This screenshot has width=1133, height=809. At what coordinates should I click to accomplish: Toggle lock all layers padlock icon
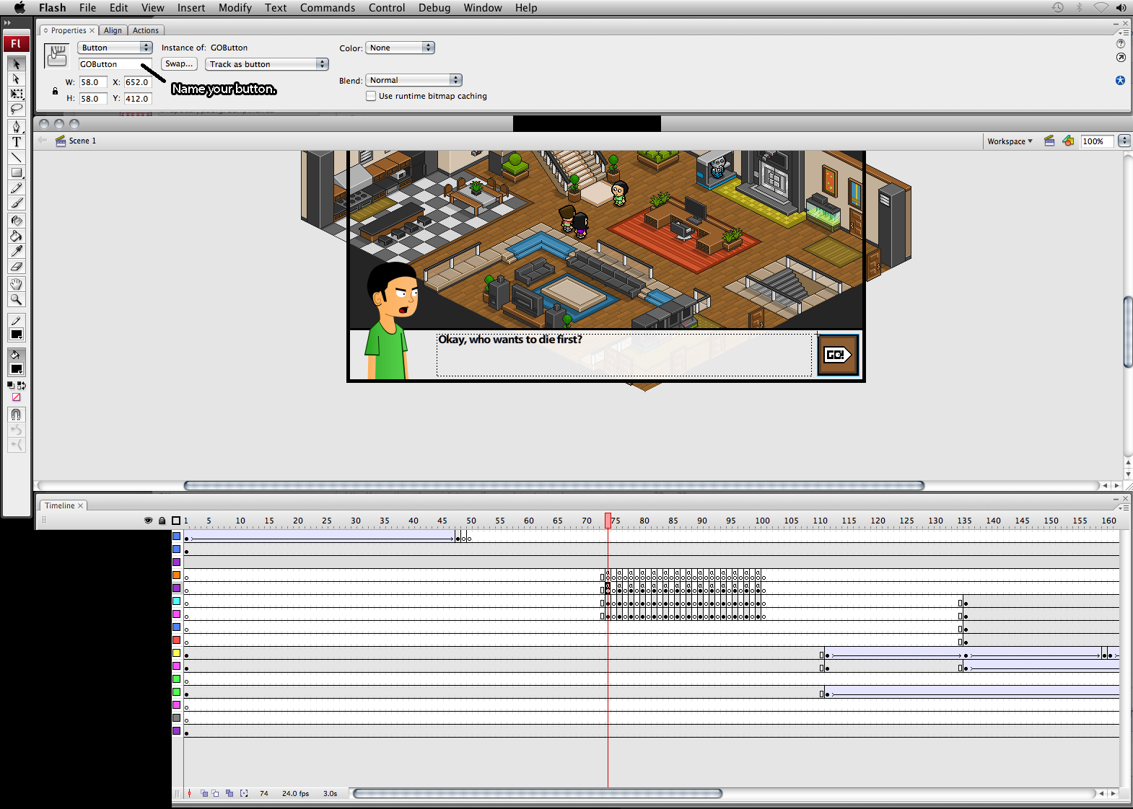[162, 520]
